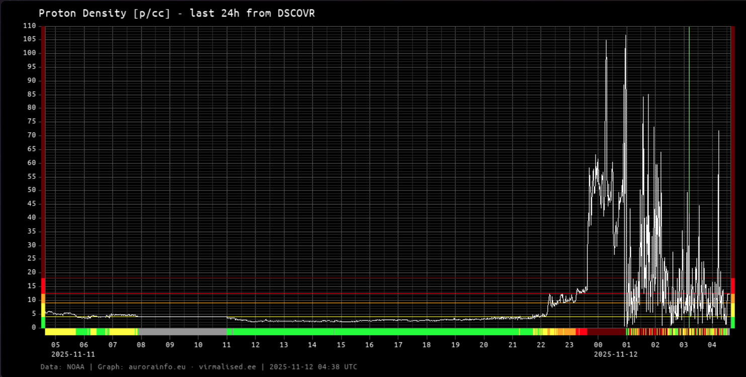Click the orange block on the left color scale
Screen dimensions: 746x377
click(43, 298)
